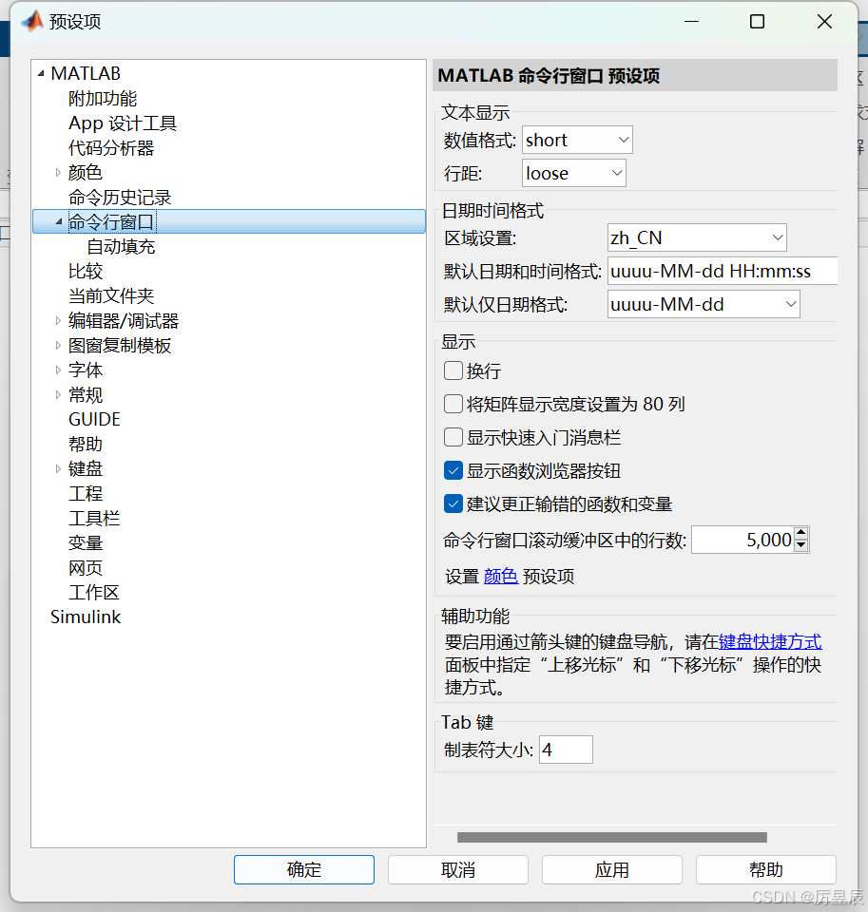This screenshot has height=912, width=868.
Task: Select App 设计工具 in the tree
Action: [123, 123]
